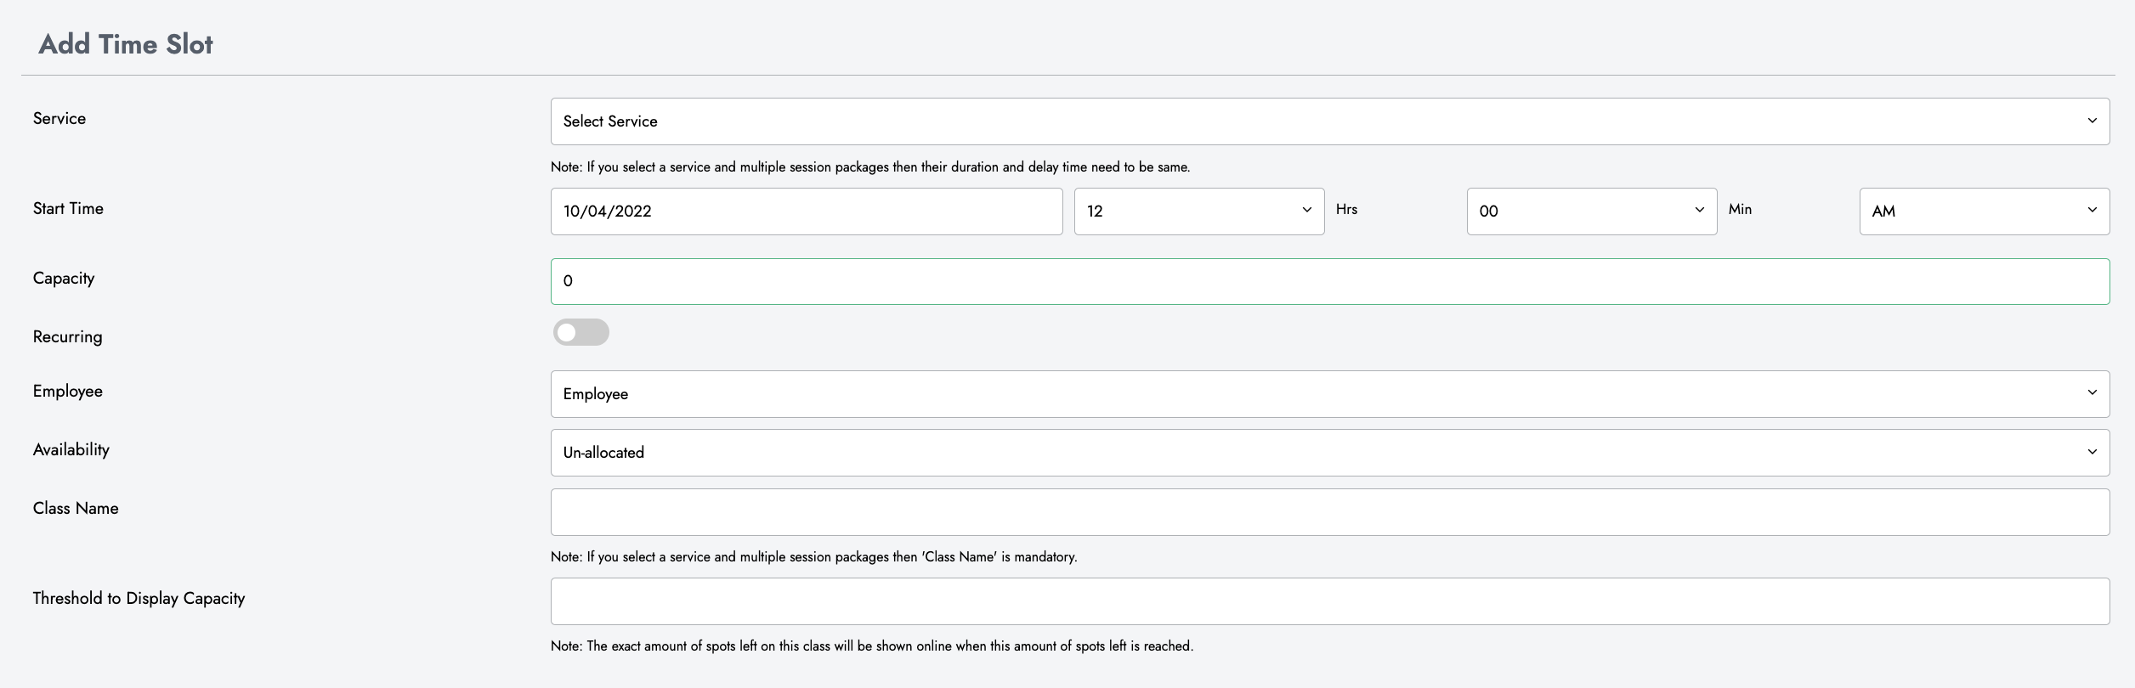2135x688 pixels.
Task: Open the AM/PM selector
Action: coord(1984,211)
